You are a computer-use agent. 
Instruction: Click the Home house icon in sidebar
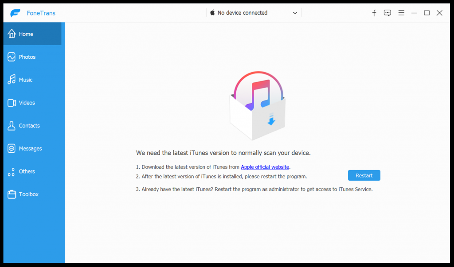pos(12,34)
